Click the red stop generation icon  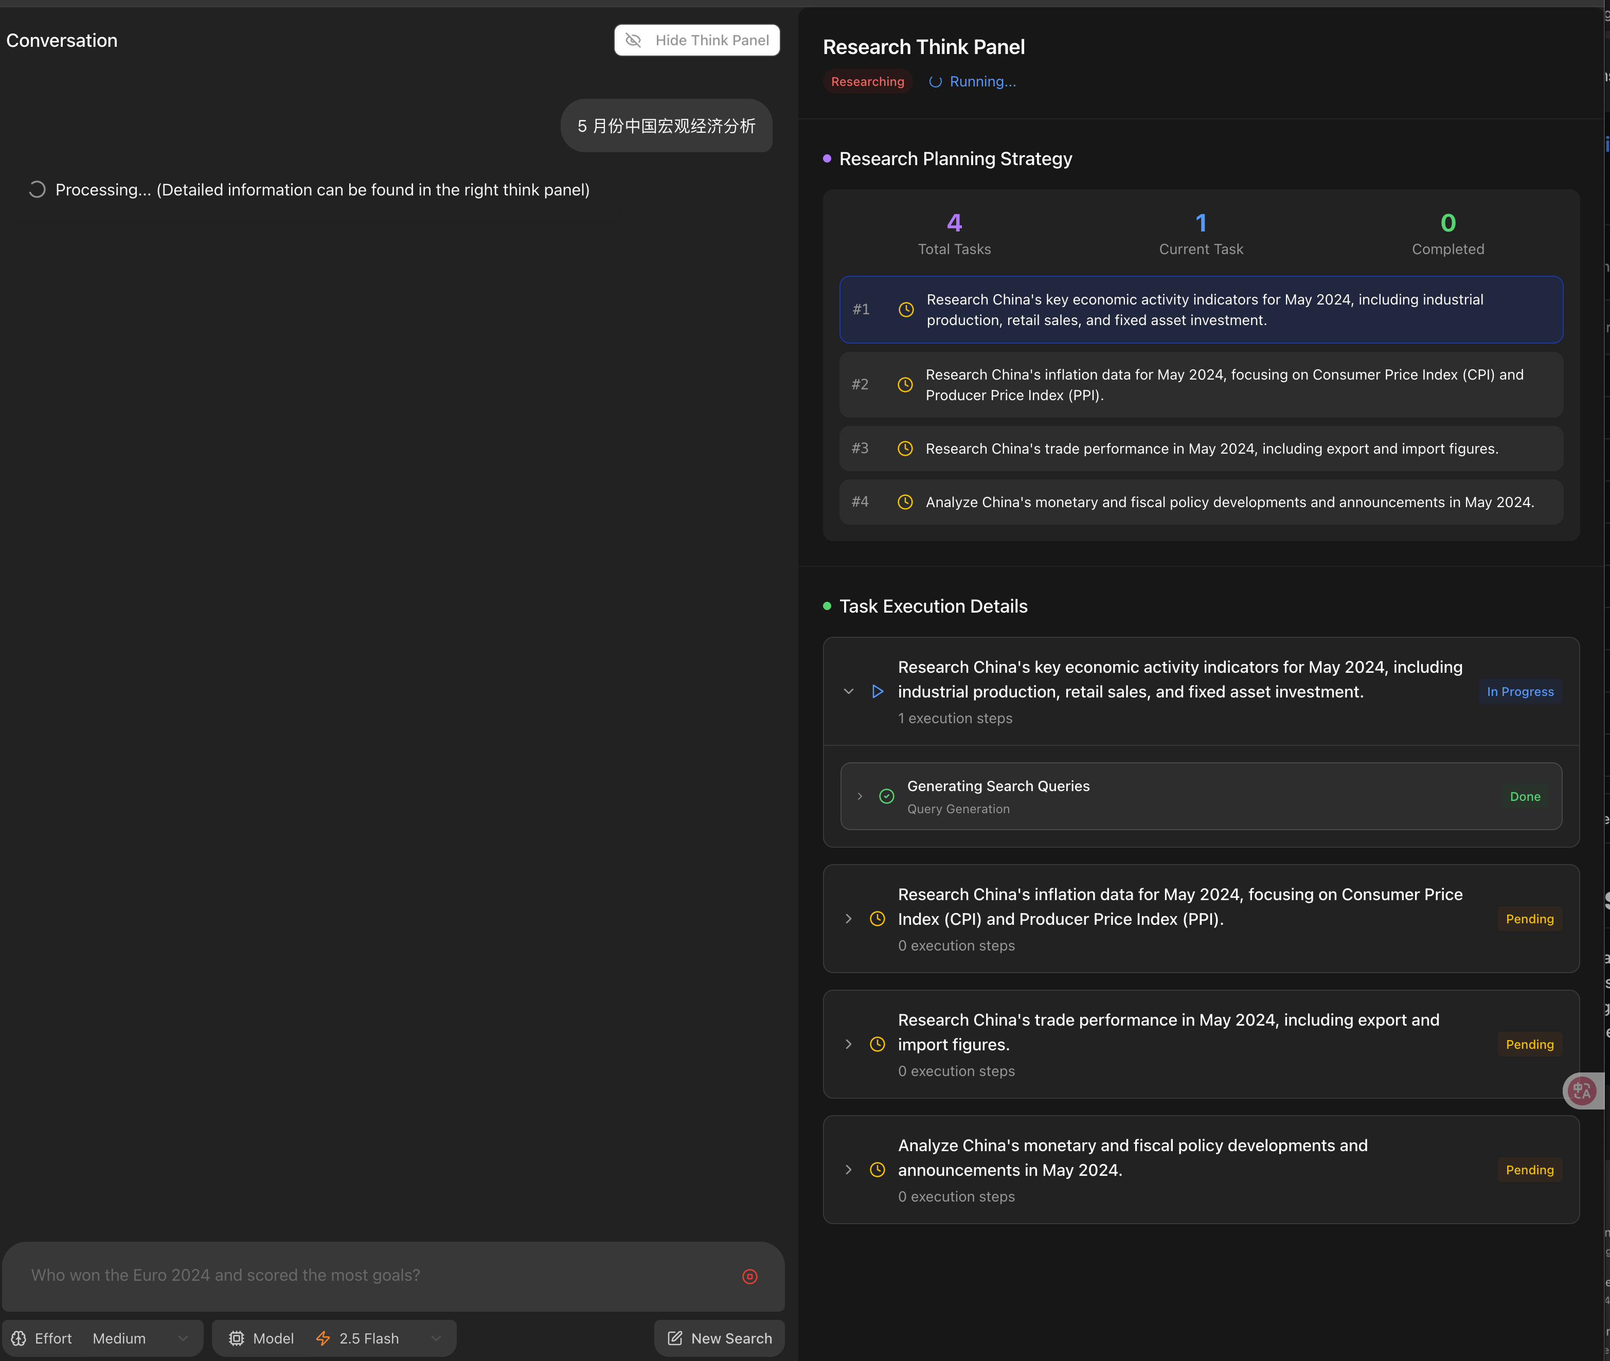(749, 1276)
